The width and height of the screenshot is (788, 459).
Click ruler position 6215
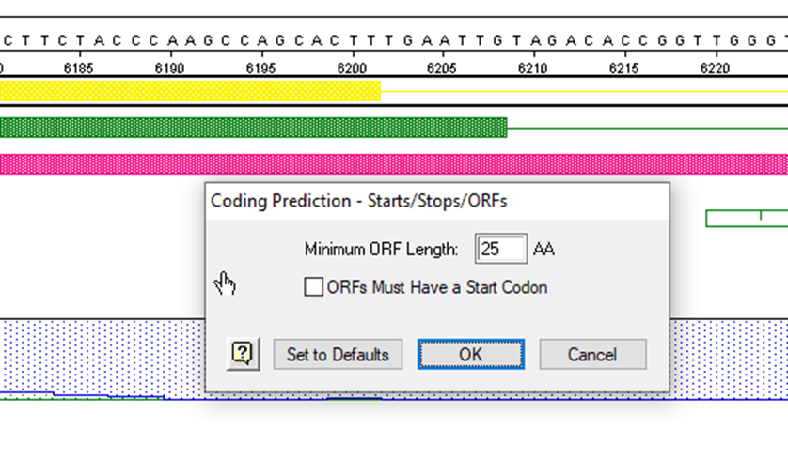(624, 68)
